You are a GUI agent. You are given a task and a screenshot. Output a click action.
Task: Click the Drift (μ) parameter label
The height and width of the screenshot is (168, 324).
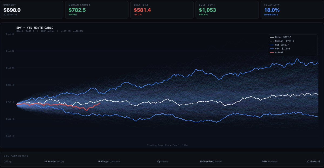[8, 162]
